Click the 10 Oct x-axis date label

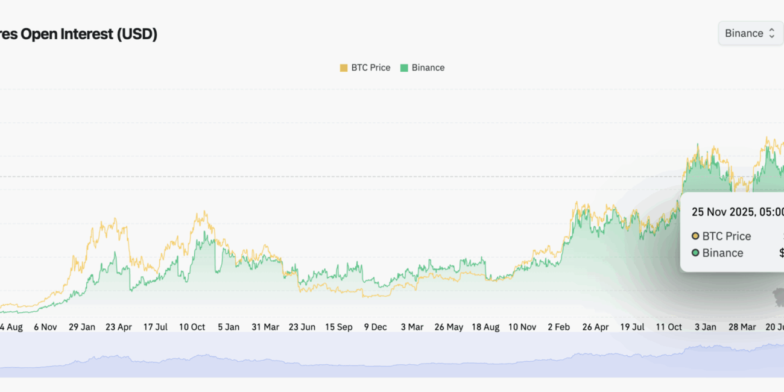click(192, 327)
